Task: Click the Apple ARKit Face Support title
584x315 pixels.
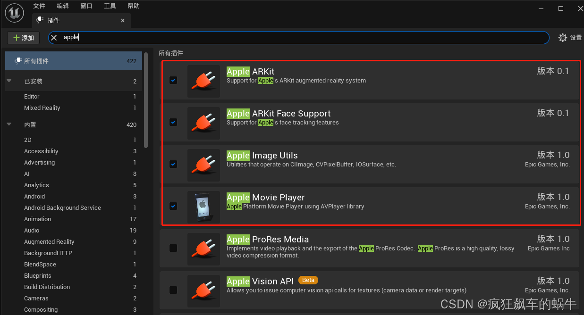Action: pyautogui.click(x=279, y=114)
